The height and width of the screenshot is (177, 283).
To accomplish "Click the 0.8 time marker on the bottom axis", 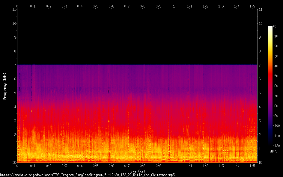I will [142, 166].
